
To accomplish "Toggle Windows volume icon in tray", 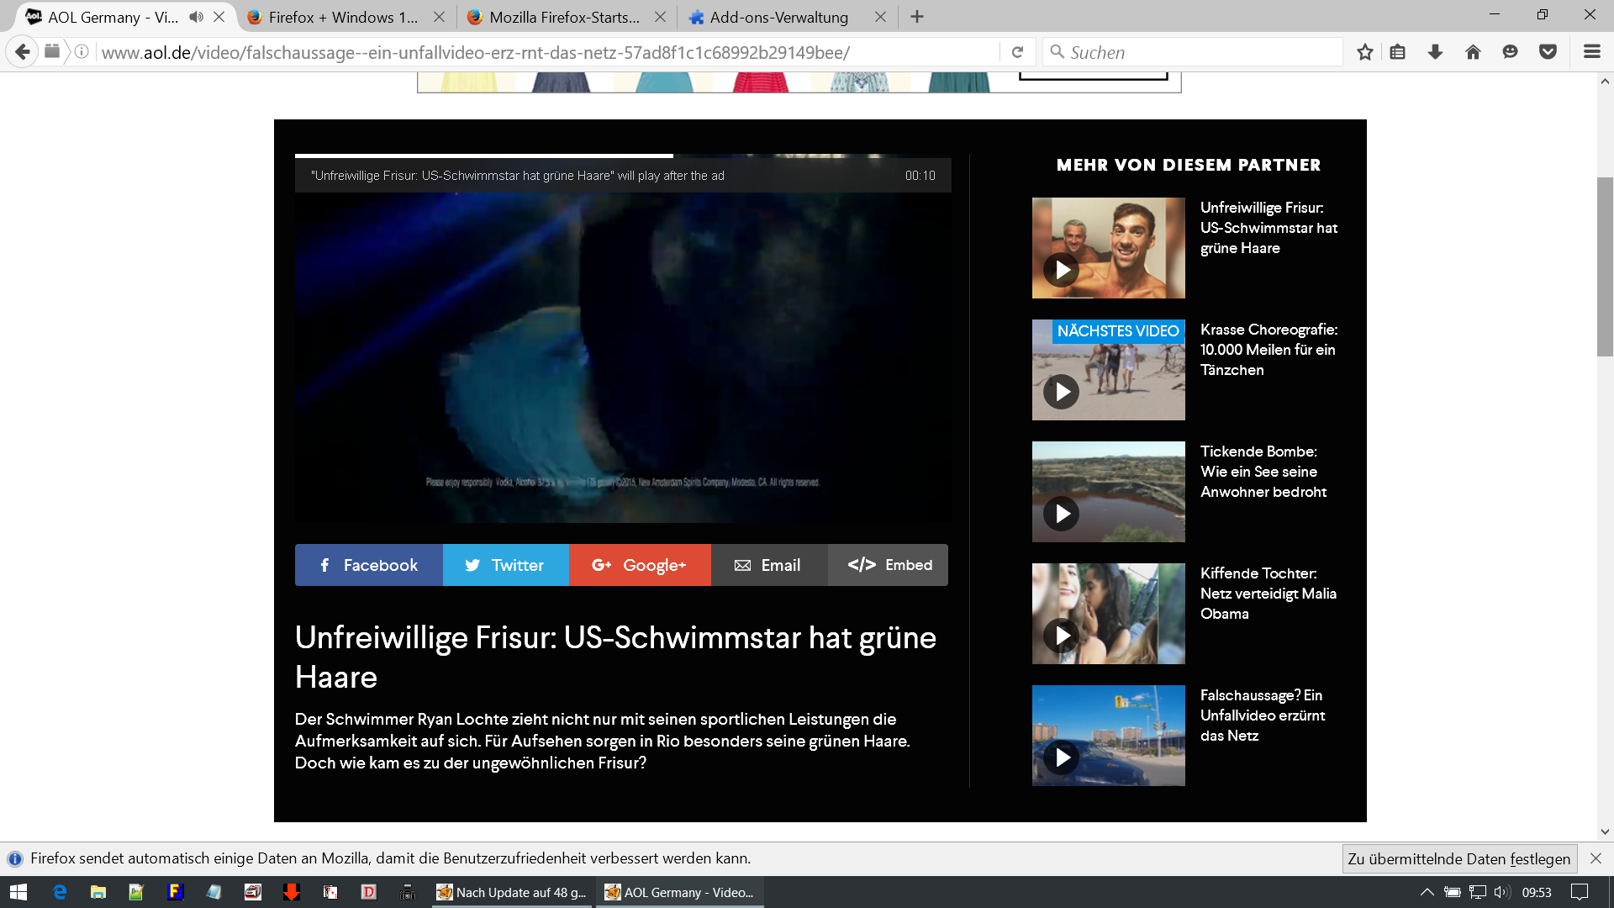I will (1501, 892).
